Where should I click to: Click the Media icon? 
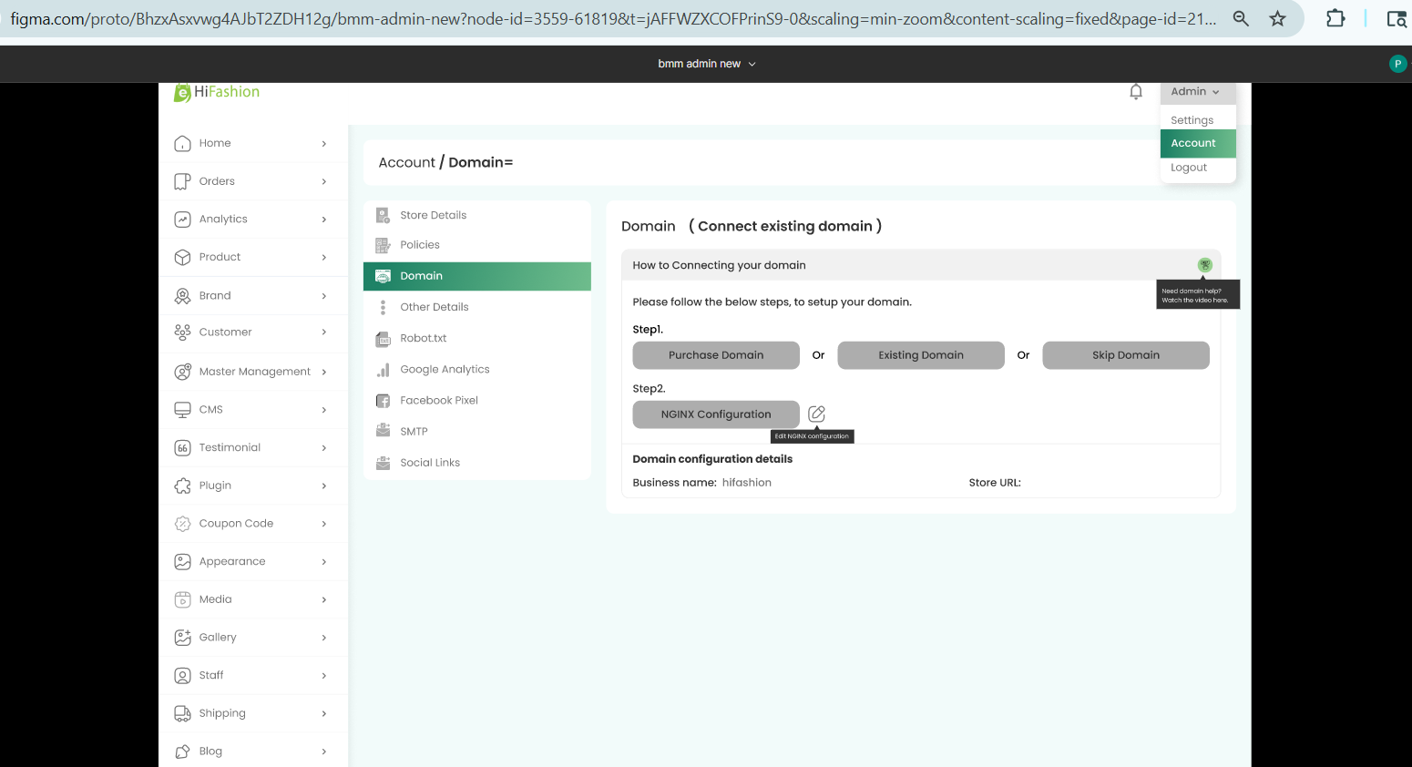pos(182,599)
